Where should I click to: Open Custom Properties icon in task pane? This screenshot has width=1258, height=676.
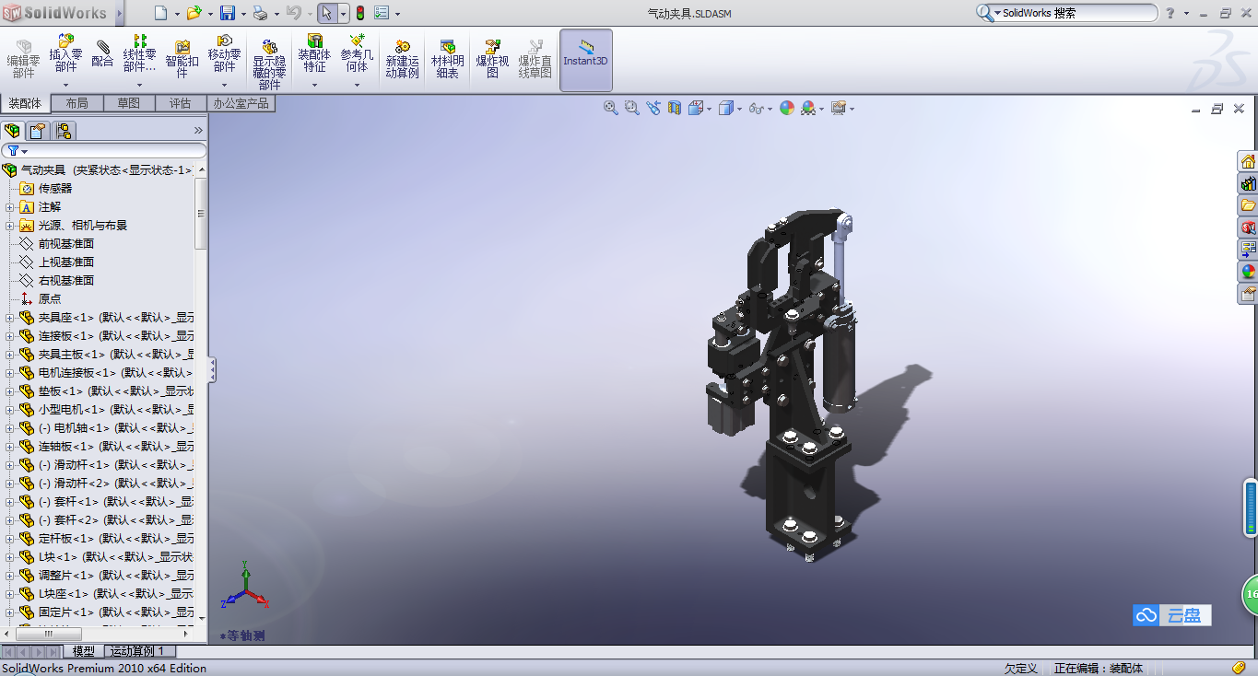pos(1248,294)
